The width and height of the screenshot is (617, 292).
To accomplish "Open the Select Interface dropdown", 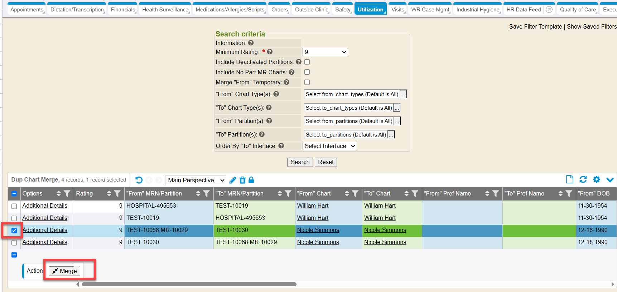I will coord(329,146).
